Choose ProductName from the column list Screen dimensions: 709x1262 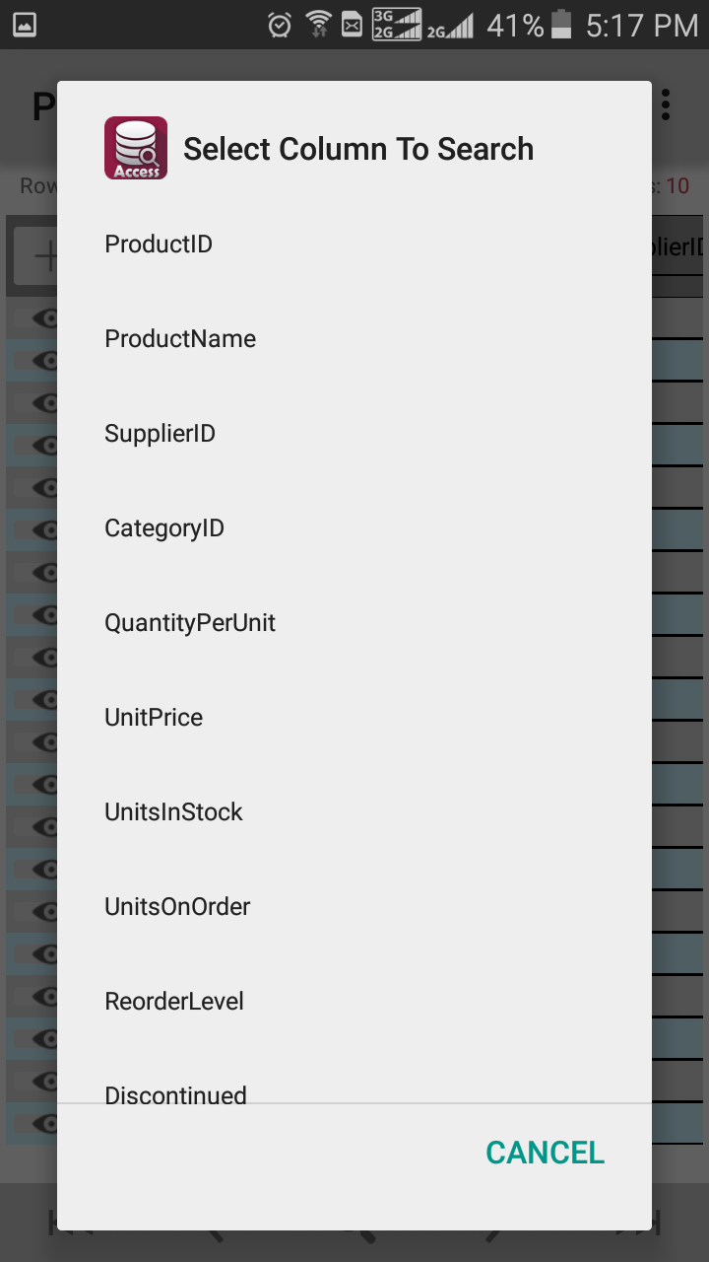coord(180,338)
